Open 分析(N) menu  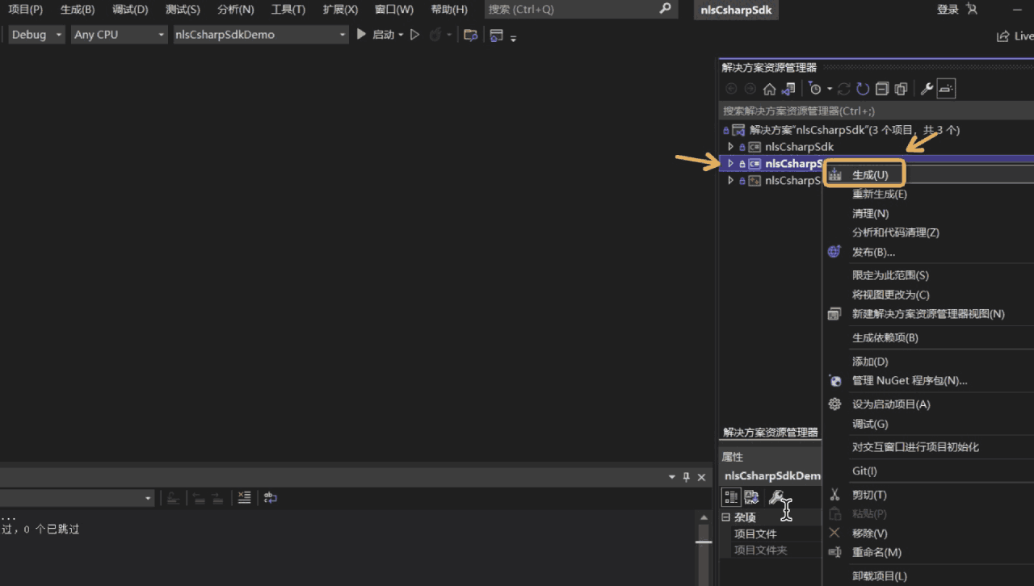tap(236, 9)
